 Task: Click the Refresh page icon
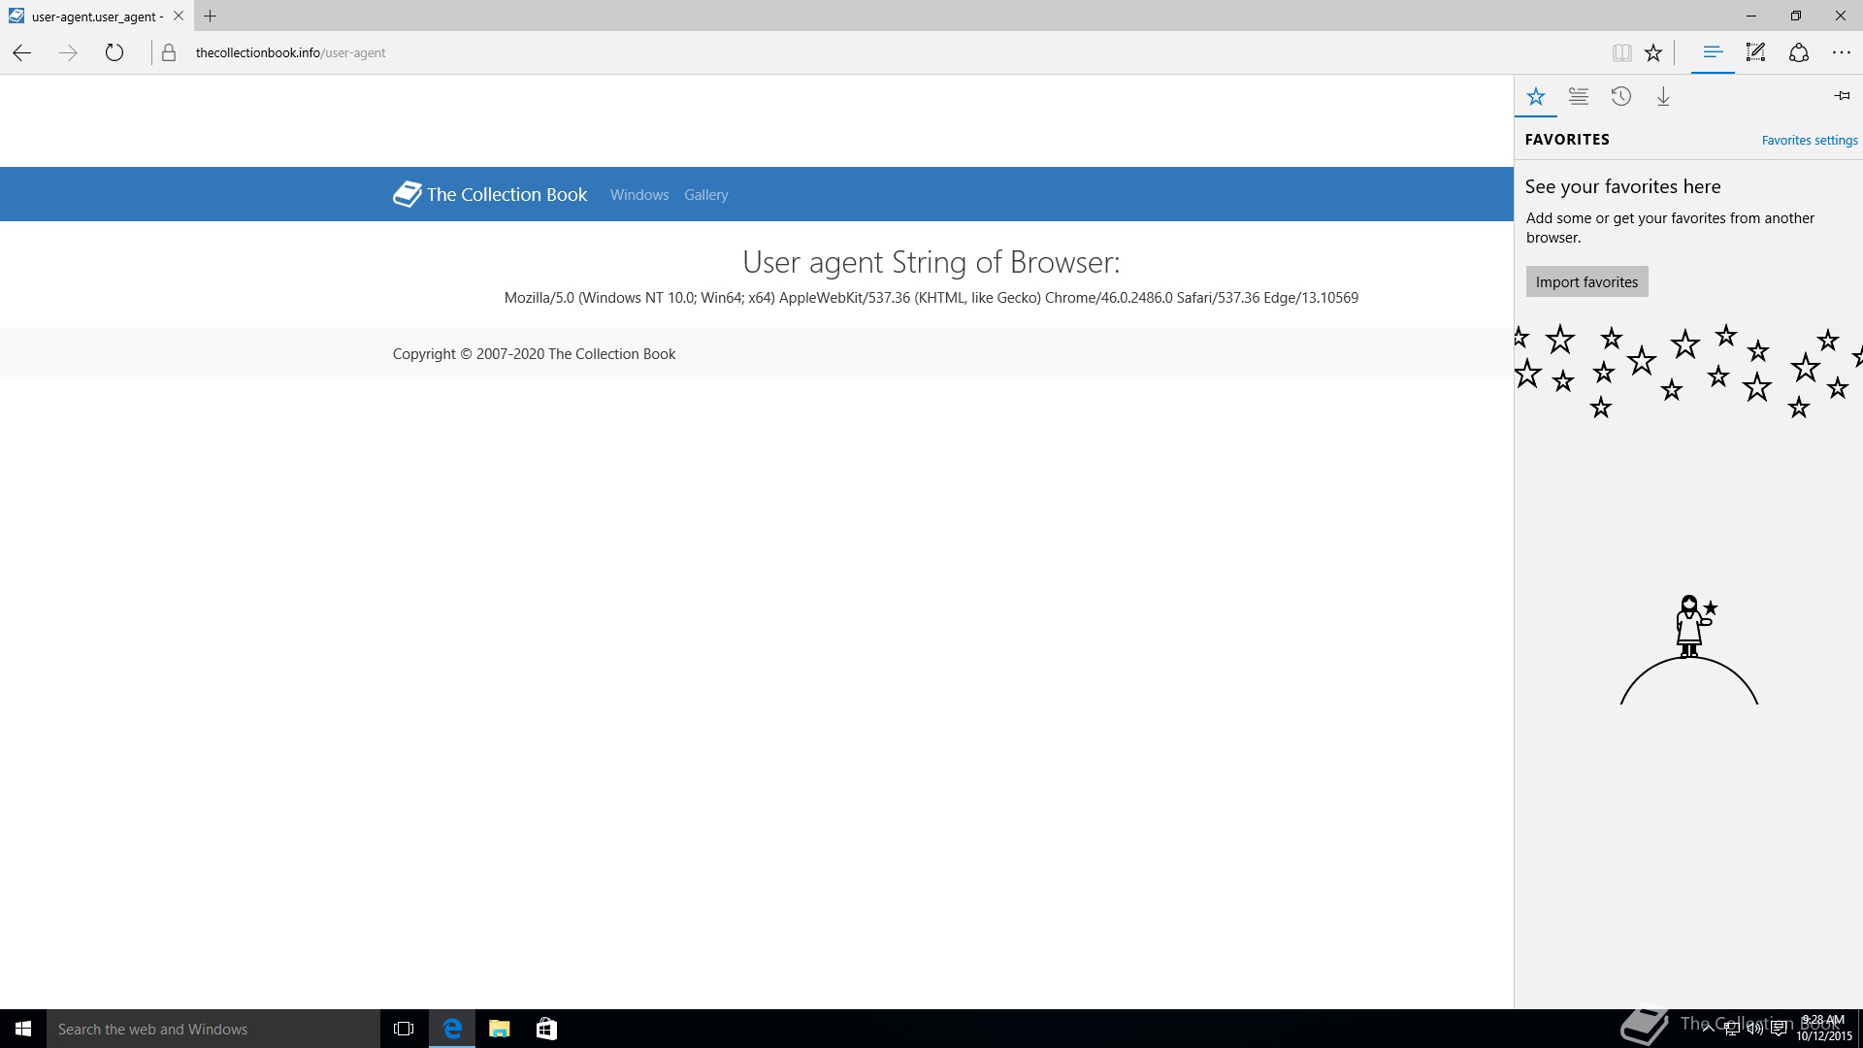pos(114,53)
